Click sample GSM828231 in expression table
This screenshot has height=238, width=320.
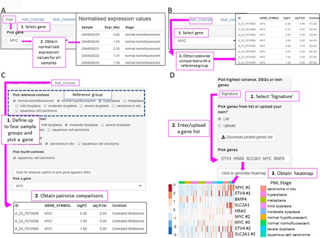point(90,49)
